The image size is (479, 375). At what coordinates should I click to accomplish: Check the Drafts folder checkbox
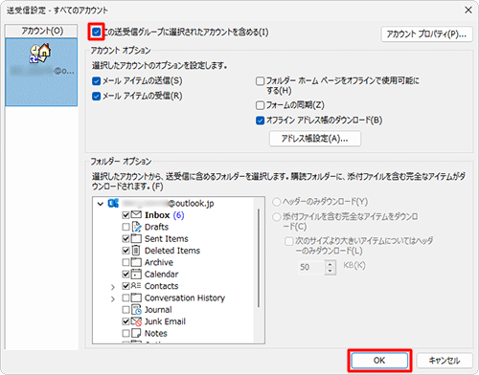(x=125, y=227)
